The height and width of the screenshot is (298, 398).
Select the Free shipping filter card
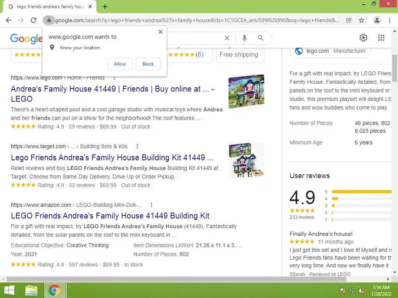(240, 54)
